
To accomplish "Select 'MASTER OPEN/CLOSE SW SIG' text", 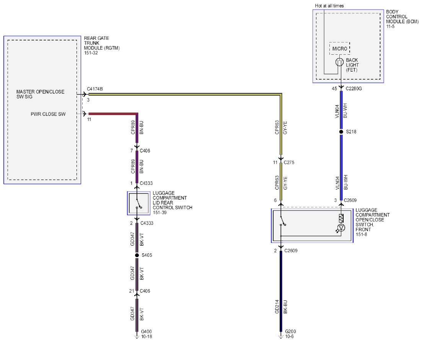I will [41, 94].
